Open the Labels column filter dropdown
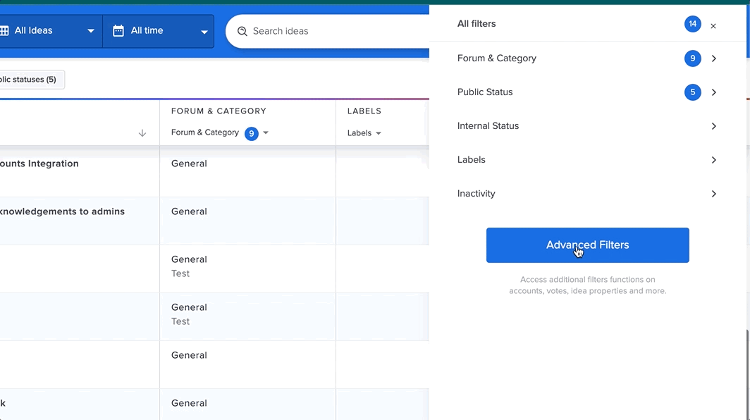750x420 pixels. 379,132
